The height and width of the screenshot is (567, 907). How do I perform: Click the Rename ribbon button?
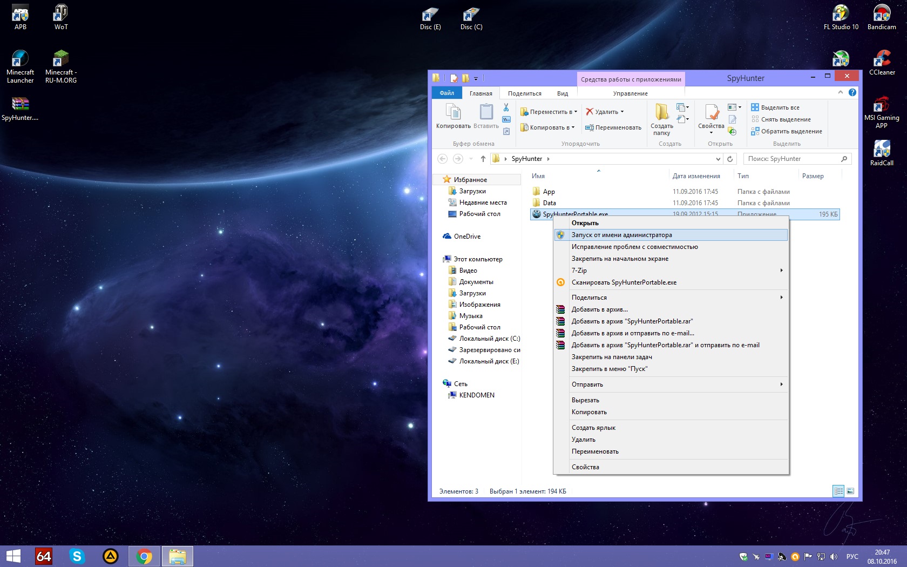coord(613,127)
